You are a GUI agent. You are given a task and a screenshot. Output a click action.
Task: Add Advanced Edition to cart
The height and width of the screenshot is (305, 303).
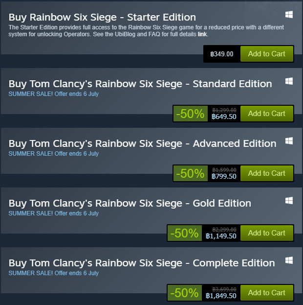266,173
